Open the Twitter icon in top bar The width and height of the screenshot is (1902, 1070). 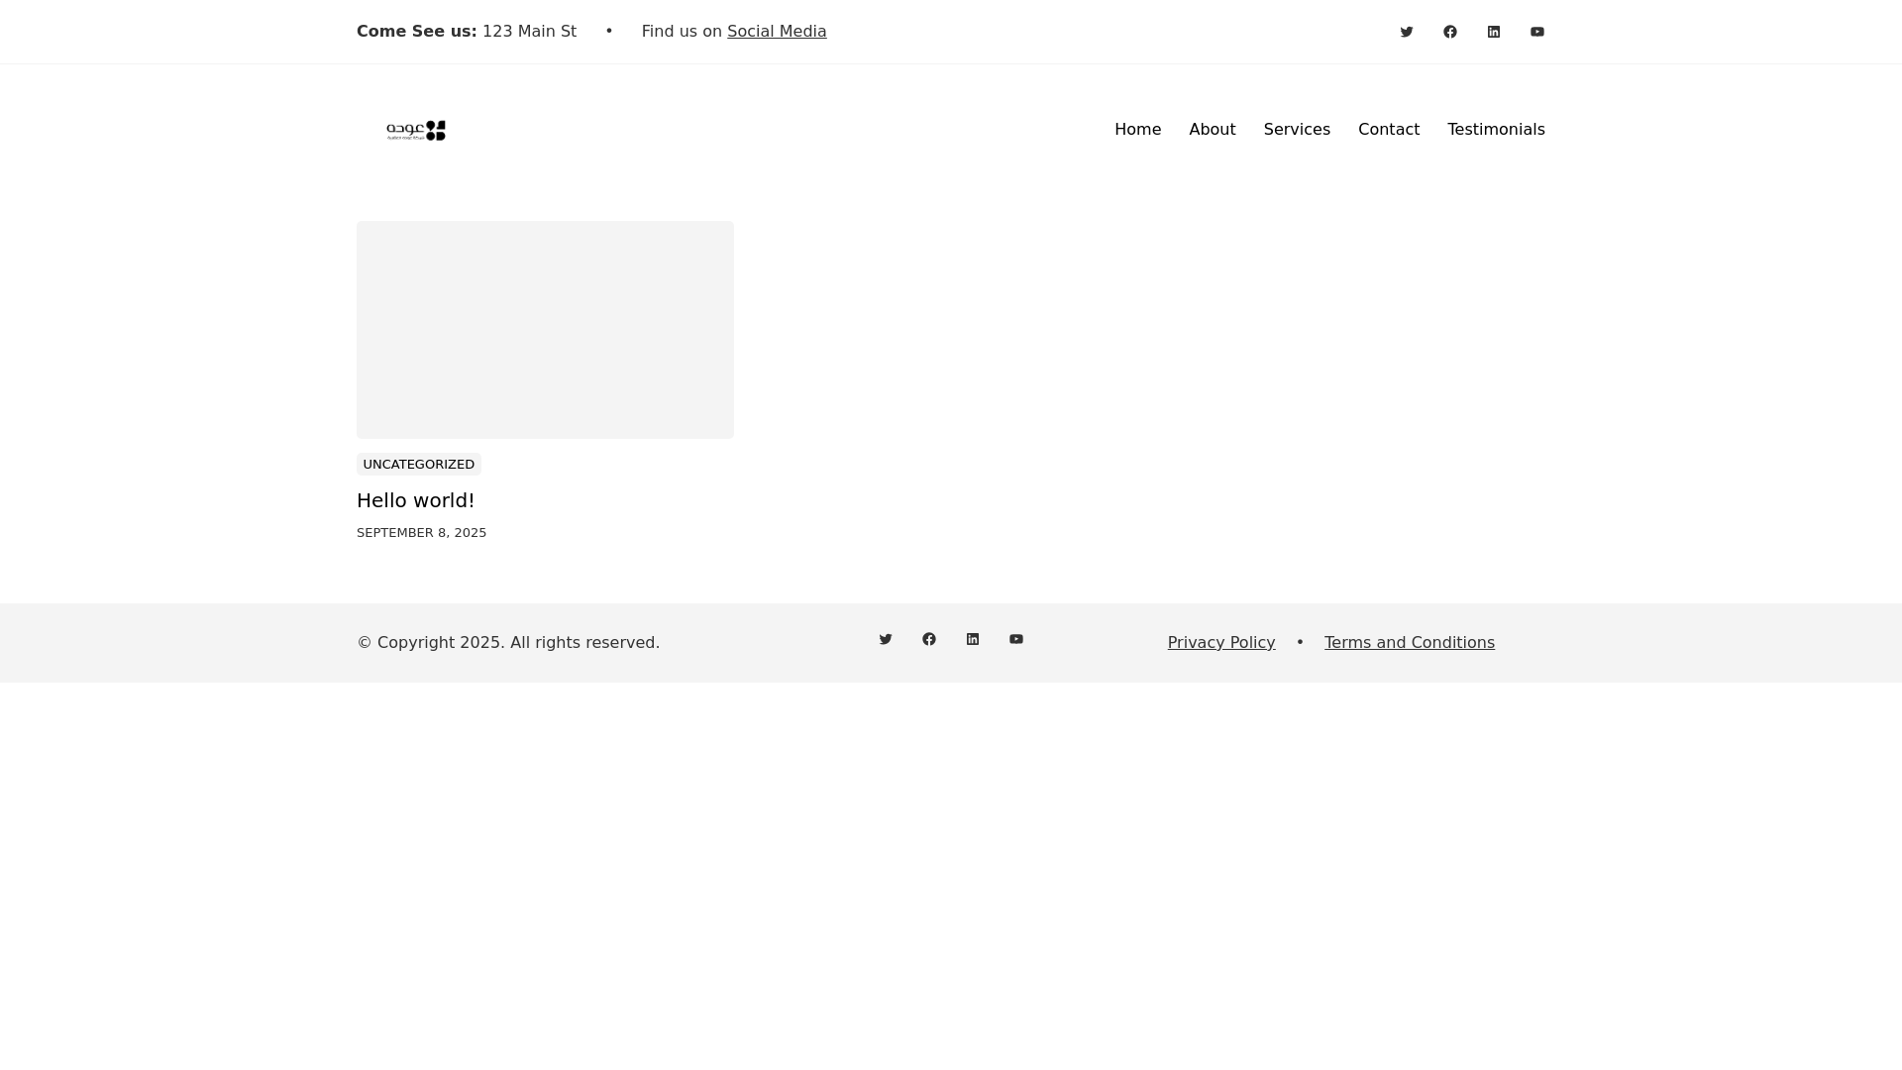1407,32
